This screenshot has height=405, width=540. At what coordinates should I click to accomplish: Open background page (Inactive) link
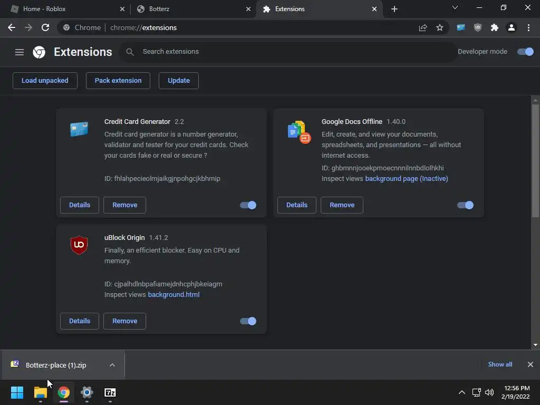tap(407, 179)
